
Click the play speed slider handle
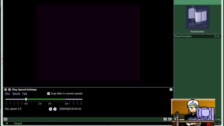tap(26, 99)
